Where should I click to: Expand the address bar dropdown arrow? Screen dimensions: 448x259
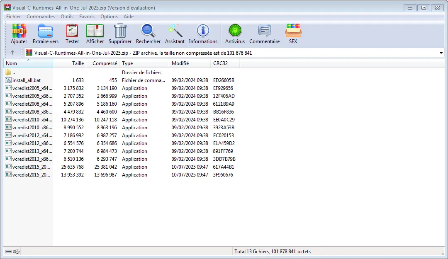tap(441, 53)
